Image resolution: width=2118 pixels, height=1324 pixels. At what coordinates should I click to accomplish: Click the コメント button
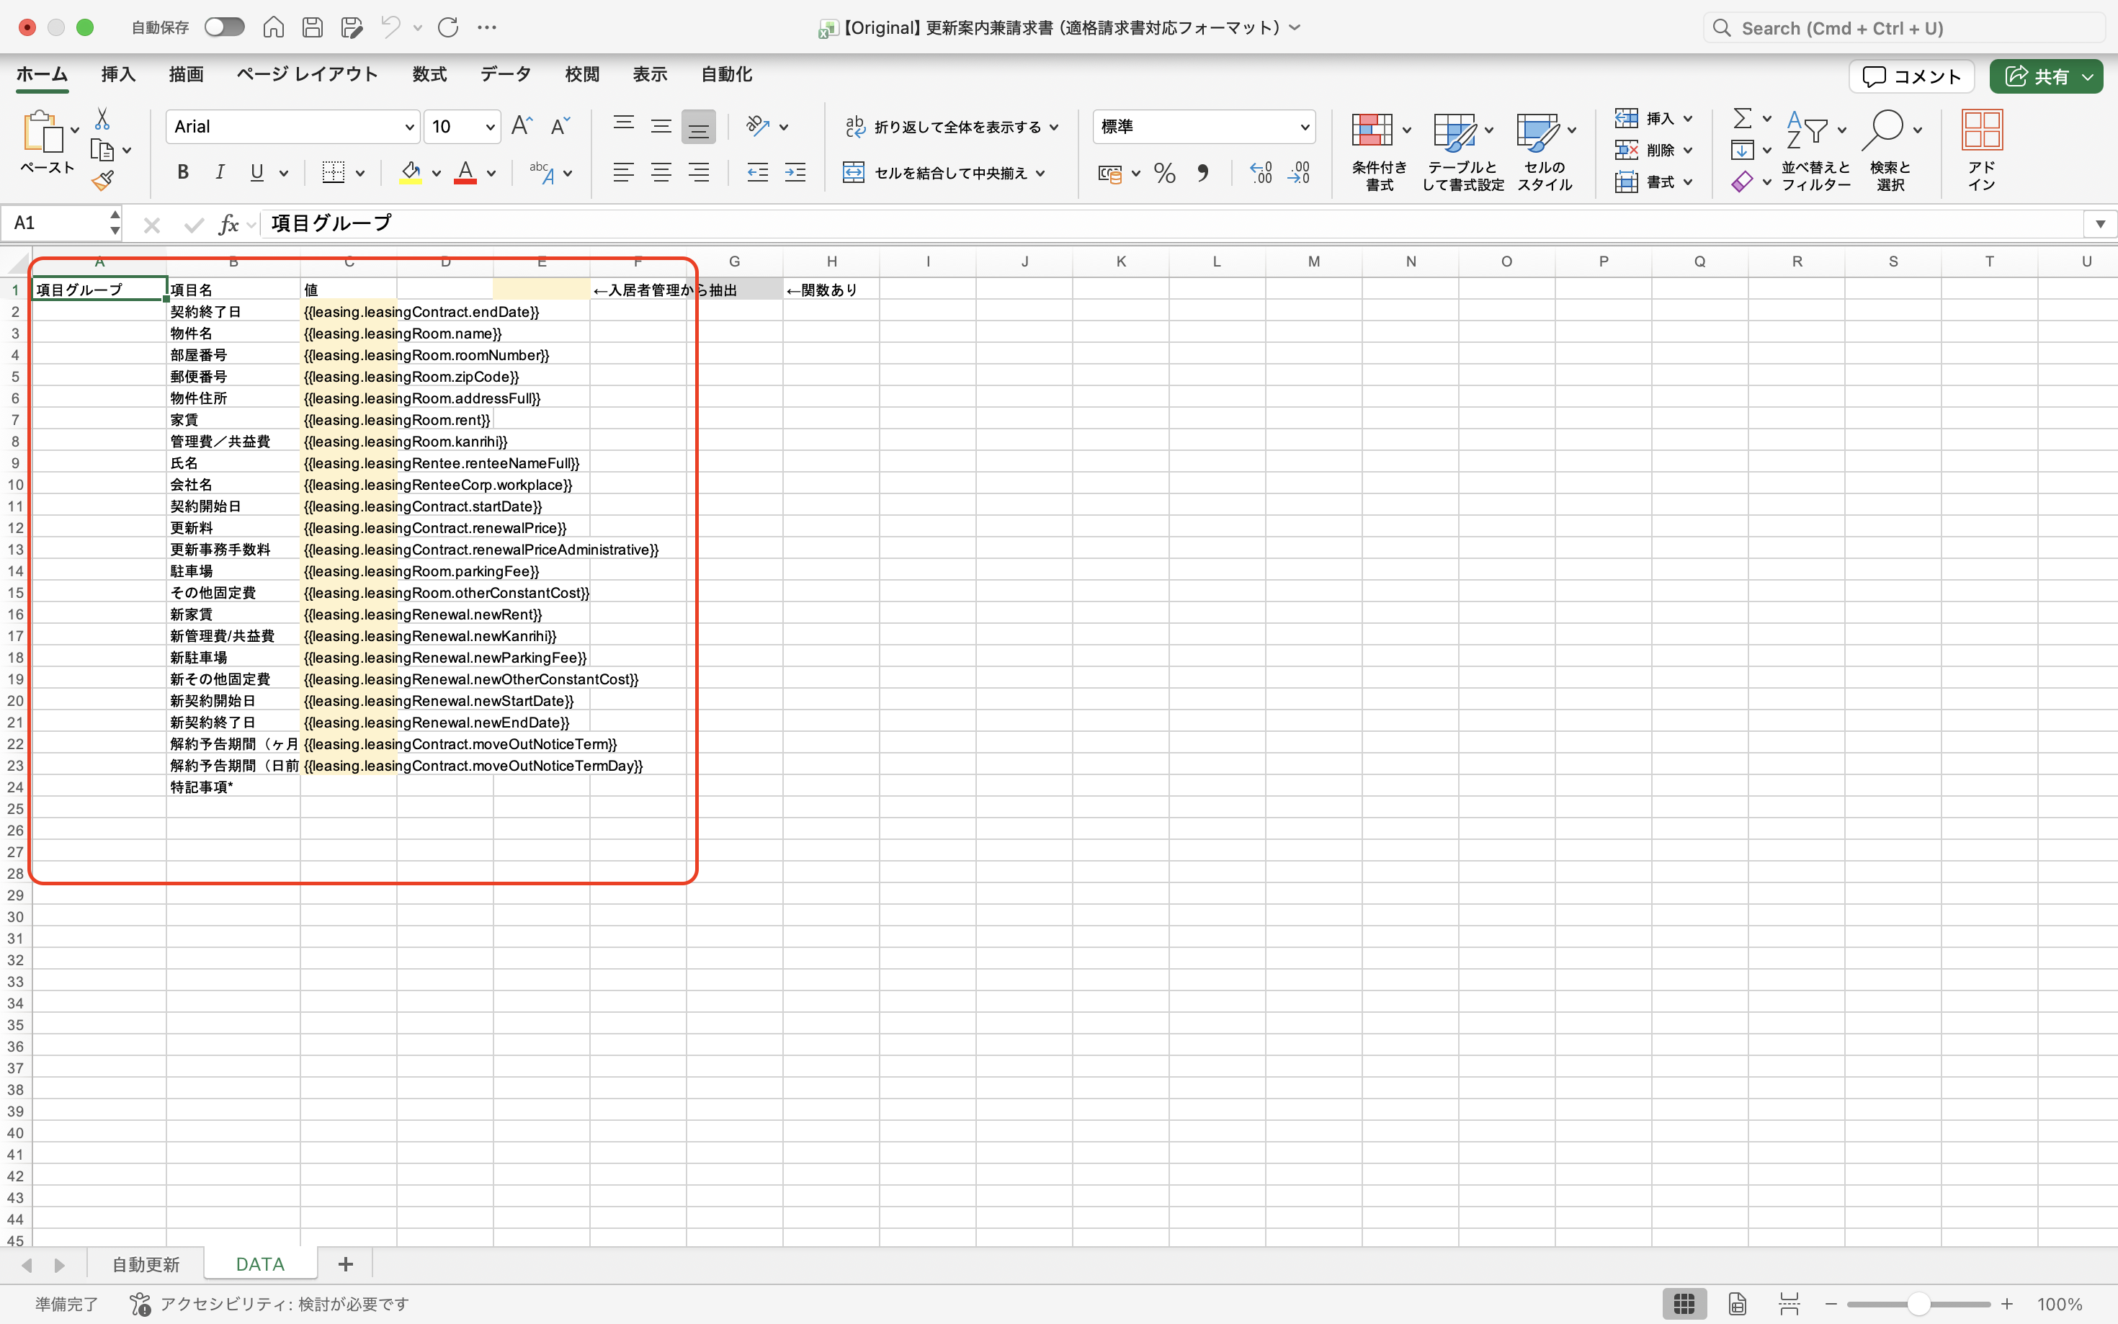point(1911,76)
